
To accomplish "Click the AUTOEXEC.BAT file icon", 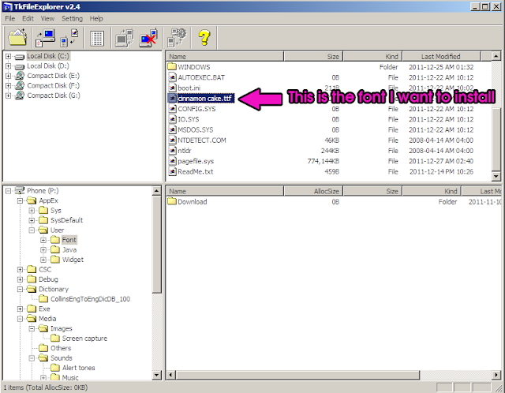I will pos(173,77).
